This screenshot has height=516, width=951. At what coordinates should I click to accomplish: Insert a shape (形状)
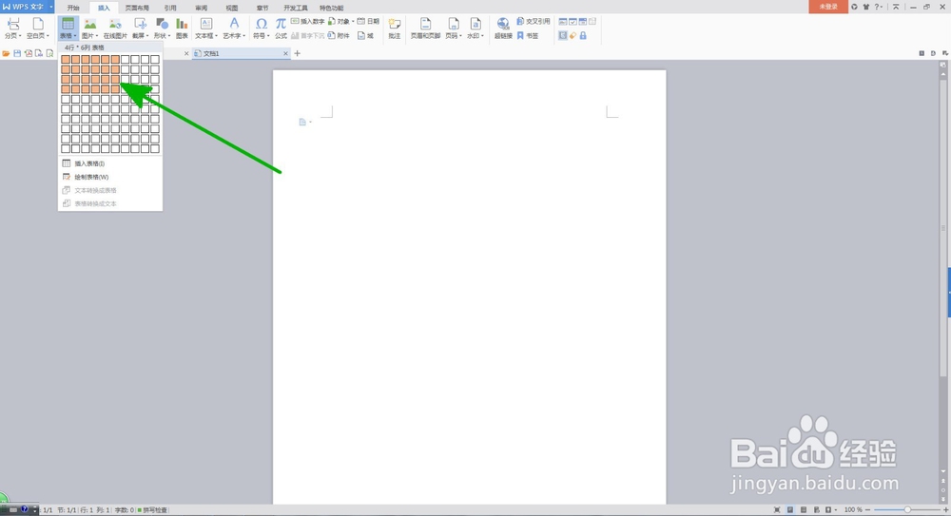162,28
